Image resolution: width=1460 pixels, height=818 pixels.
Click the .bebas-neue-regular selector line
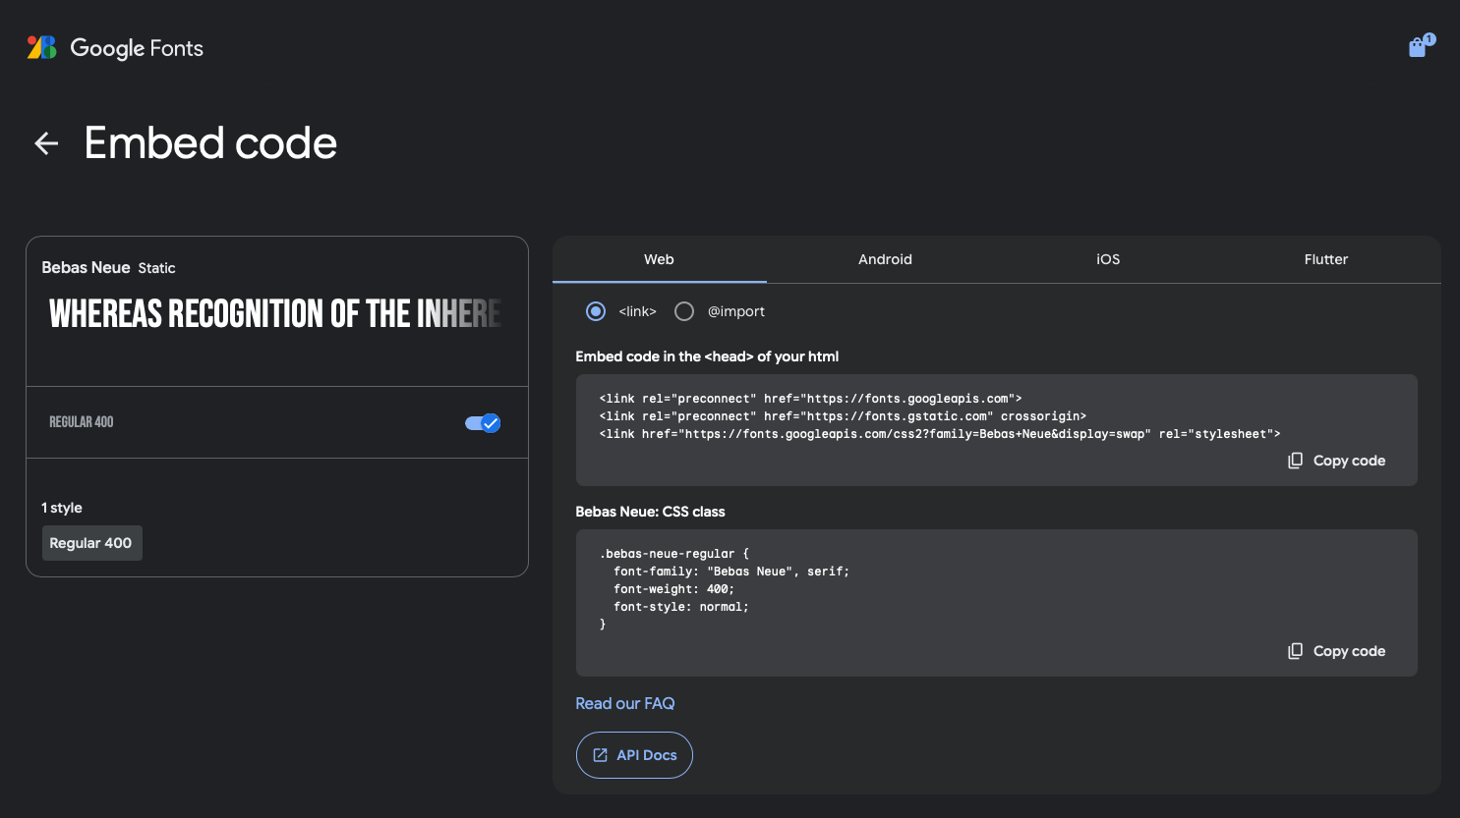click(673, 554)
